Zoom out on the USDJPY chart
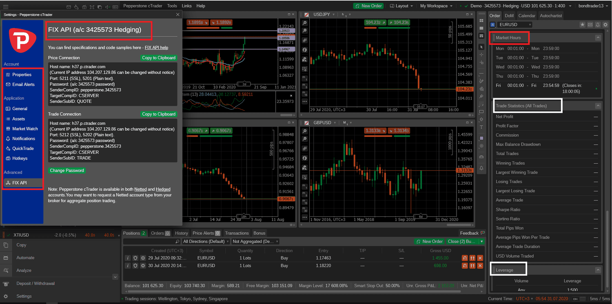The width and height of the screenshot is (612, 304). click(304, 31)
